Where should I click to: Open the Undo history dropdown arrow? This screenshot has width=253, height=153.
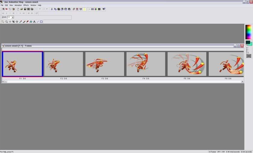click(x=40, y=9)
